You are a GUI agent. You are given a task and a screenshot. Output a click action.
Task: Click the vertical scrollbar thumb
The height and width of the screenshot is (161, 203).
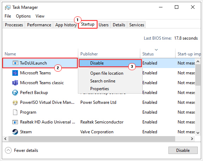(x=198, y=75)
